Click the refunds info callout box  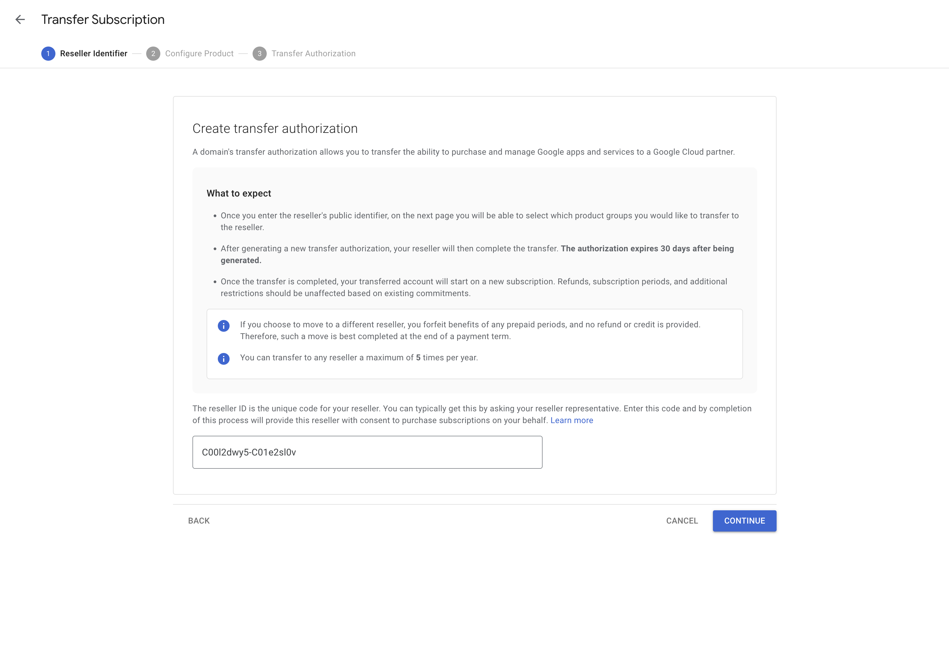point(475,343)
